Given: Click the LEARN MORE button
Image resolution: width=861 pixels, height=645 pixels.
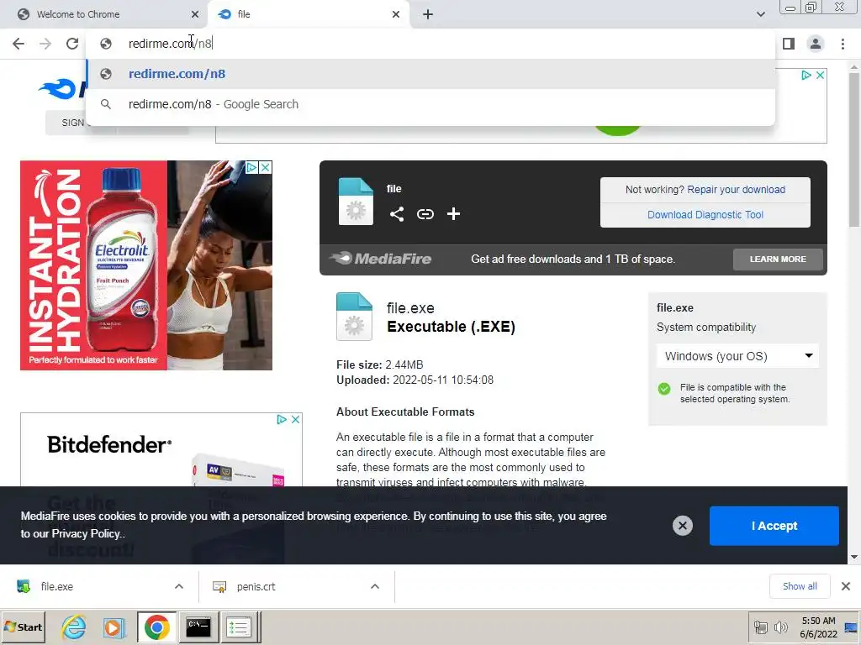Looking at the screenshot, I should pyautogui.click(x=778, y=259).
